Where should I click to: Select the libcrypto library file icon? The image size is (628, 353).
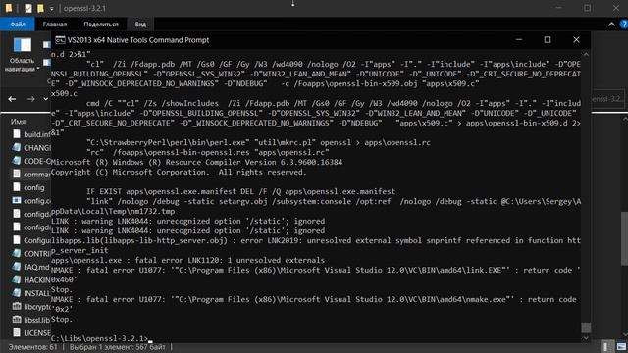[17, 306]
